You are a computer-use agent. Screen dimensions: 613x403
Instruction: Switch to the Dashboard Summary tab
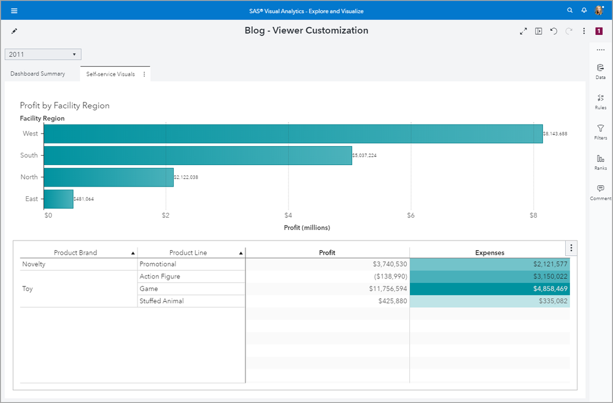(37, 74)
